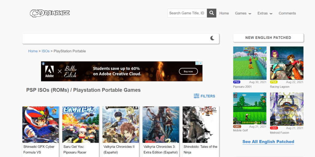Screen dimensions: 315x157
Task: Open Saru Get You Piposaru Racer cover
Action: tap(81, 124)
